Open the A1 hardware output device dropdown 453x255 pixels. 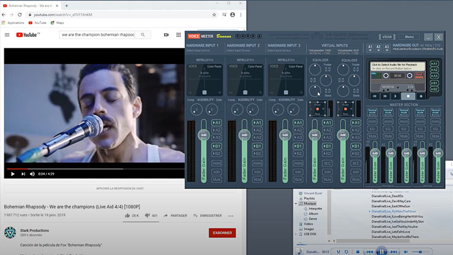pyautogui.click(x=370, y=47)
